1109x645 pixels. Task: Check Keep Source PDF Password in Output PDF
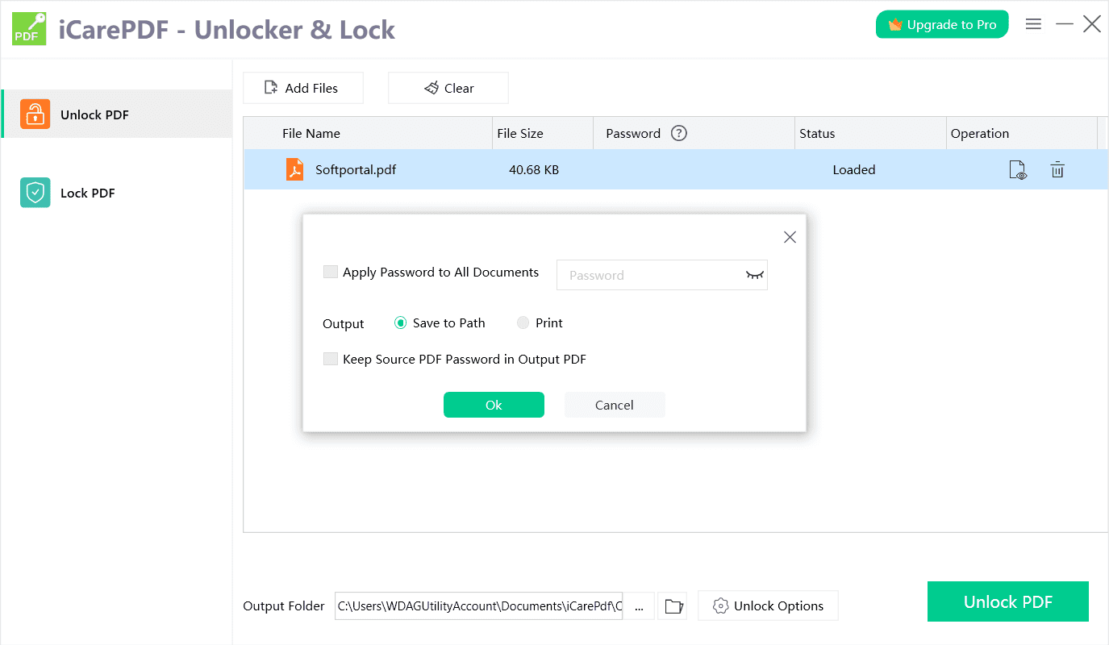pyautogui.click(x=330, y=358)
